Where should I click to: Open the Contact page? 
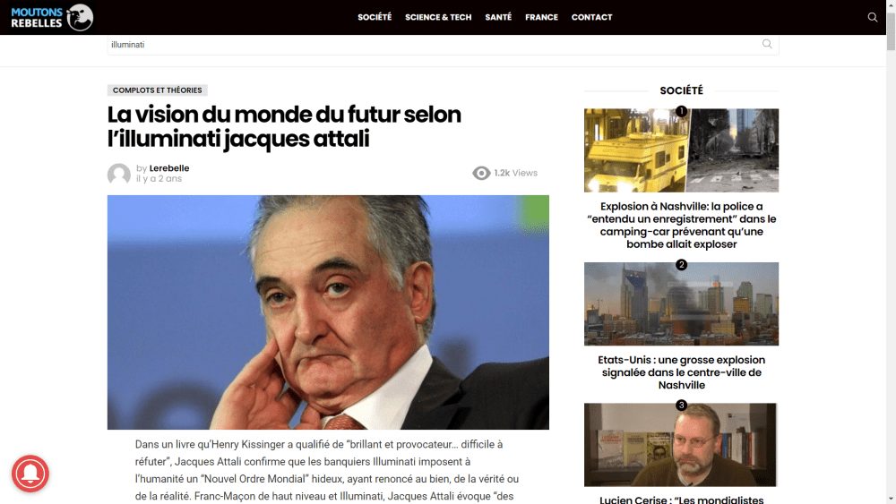[591, 17]
